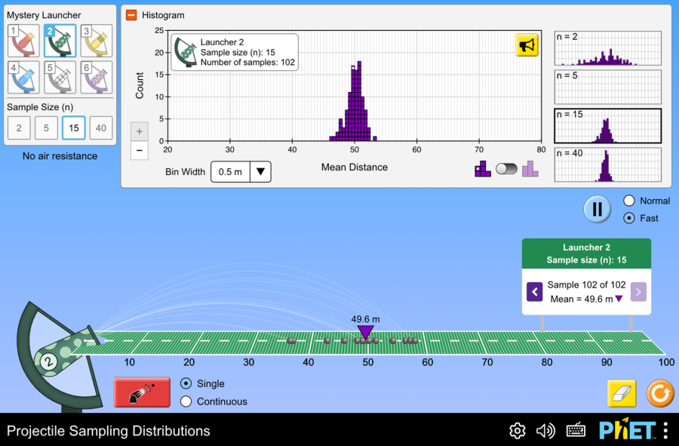The height and width of the screenshot is (446, 679).
Task: Click the yellow megaphone sound button
Action: (x=527, y=45)
